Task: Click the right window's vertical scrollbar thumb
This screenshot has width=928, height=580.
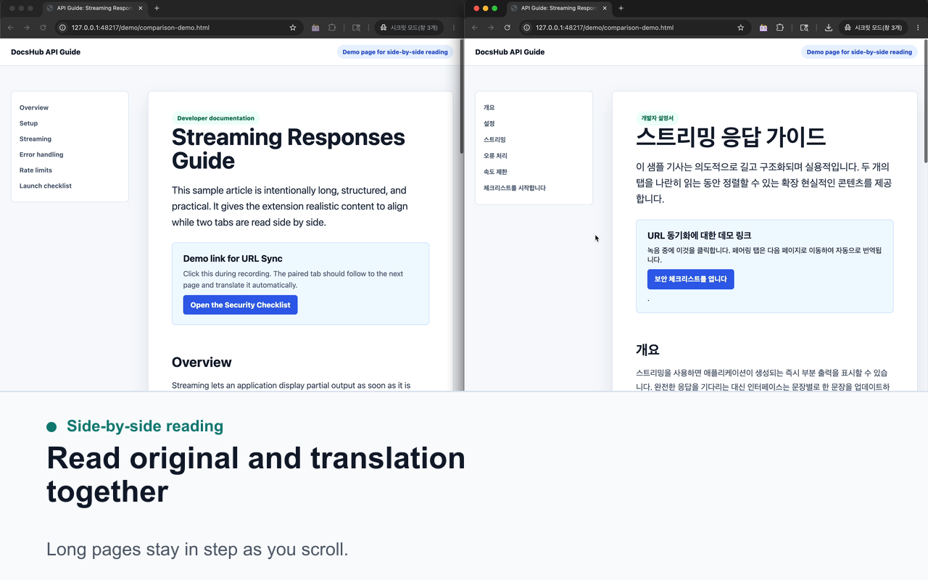Action: pos(925,101)
